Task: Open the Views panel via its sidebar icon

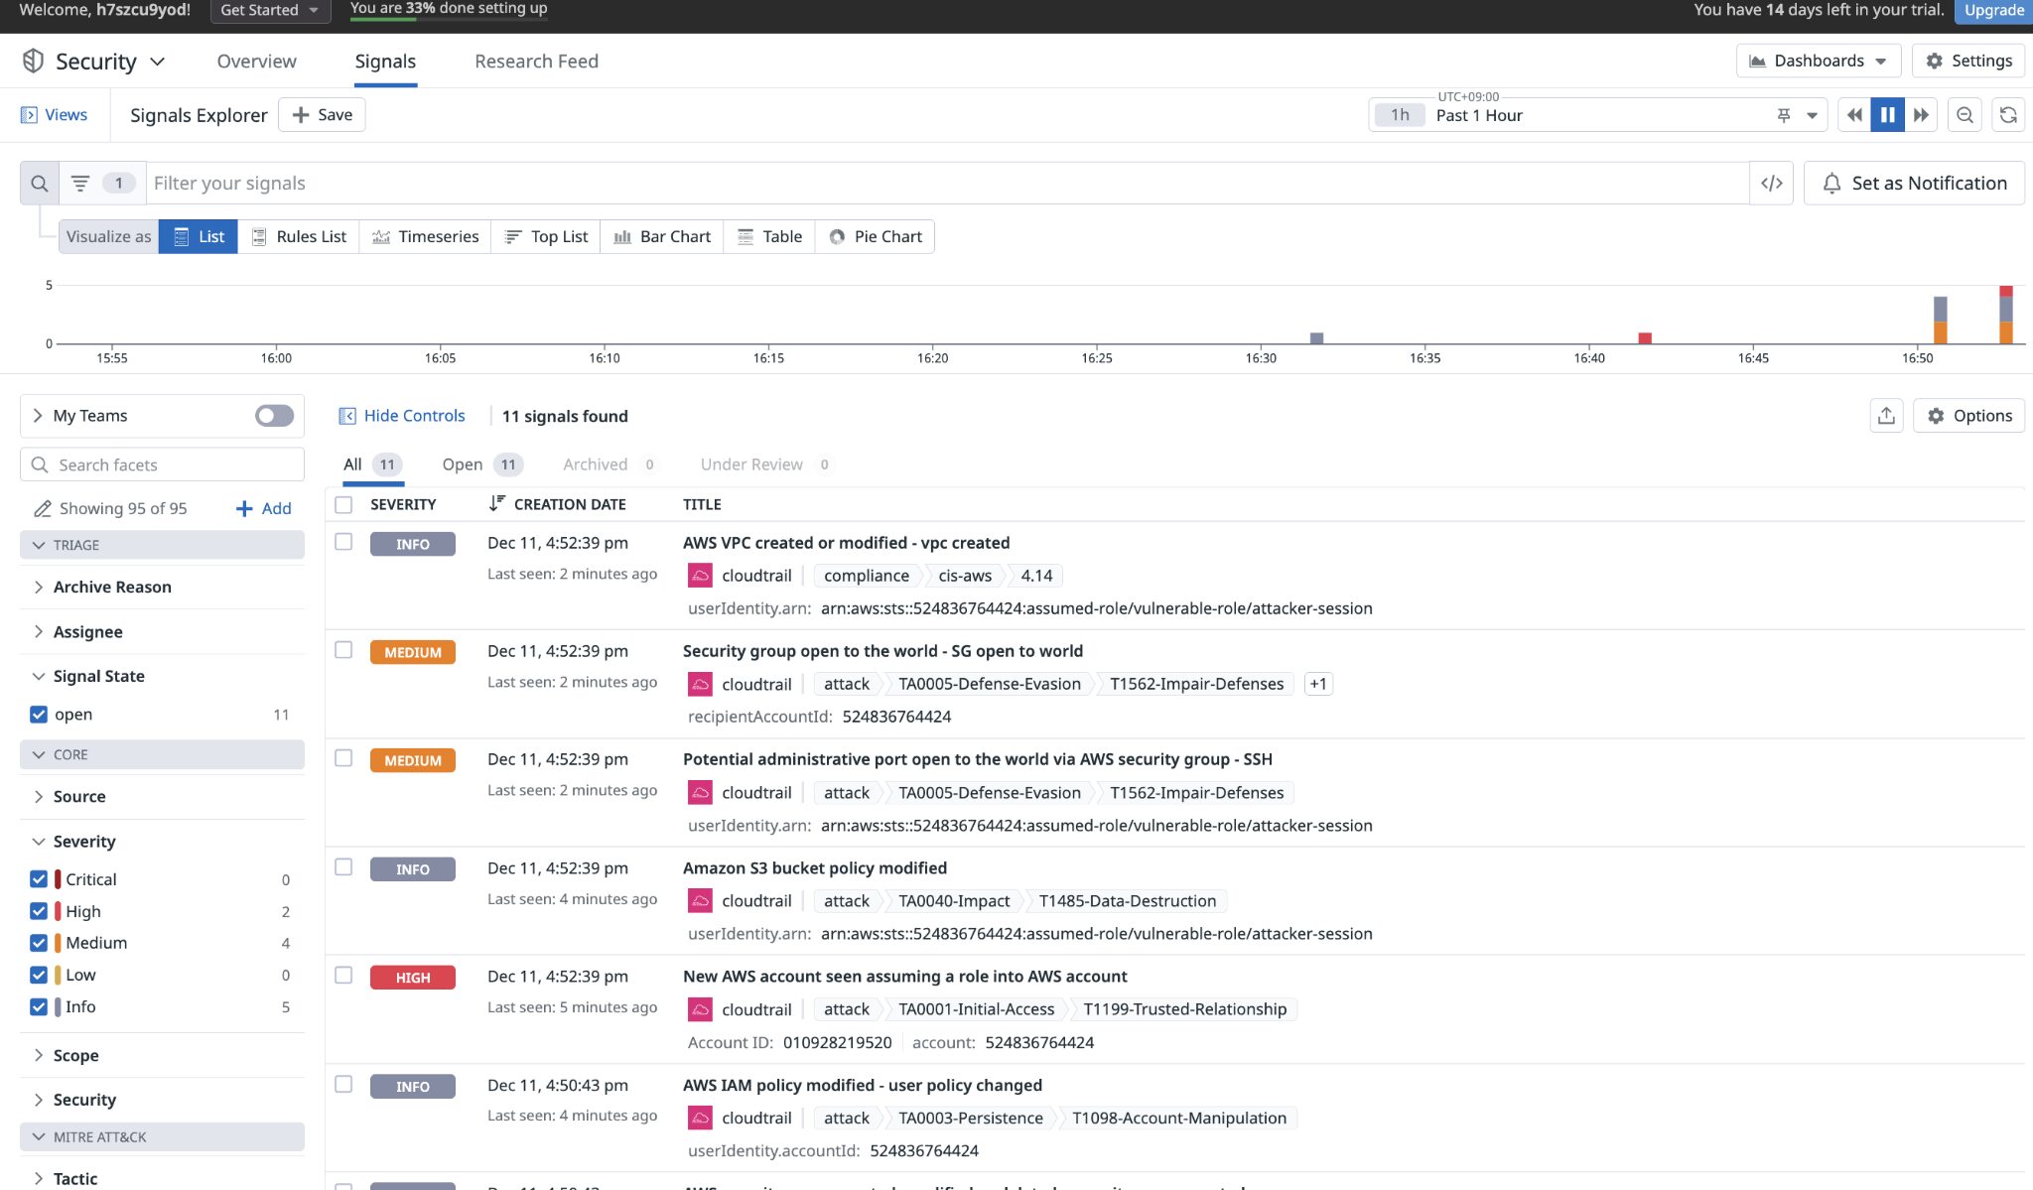Action: tap(30, 114)
